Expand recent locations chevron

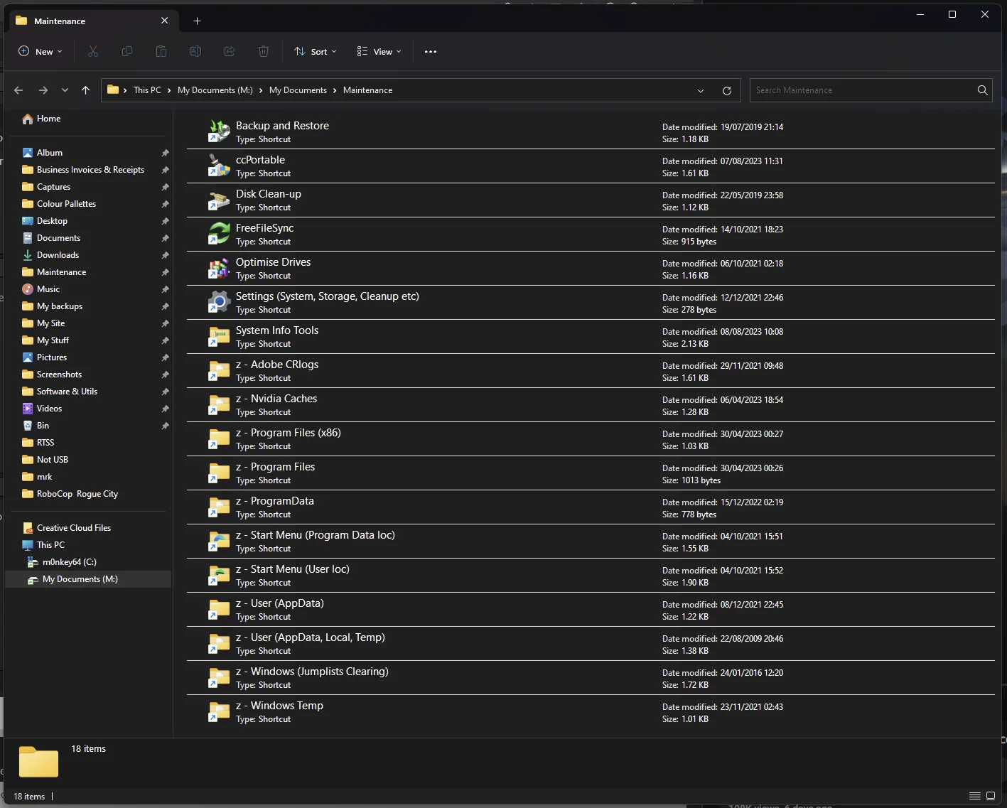click(x=65, y=90)
